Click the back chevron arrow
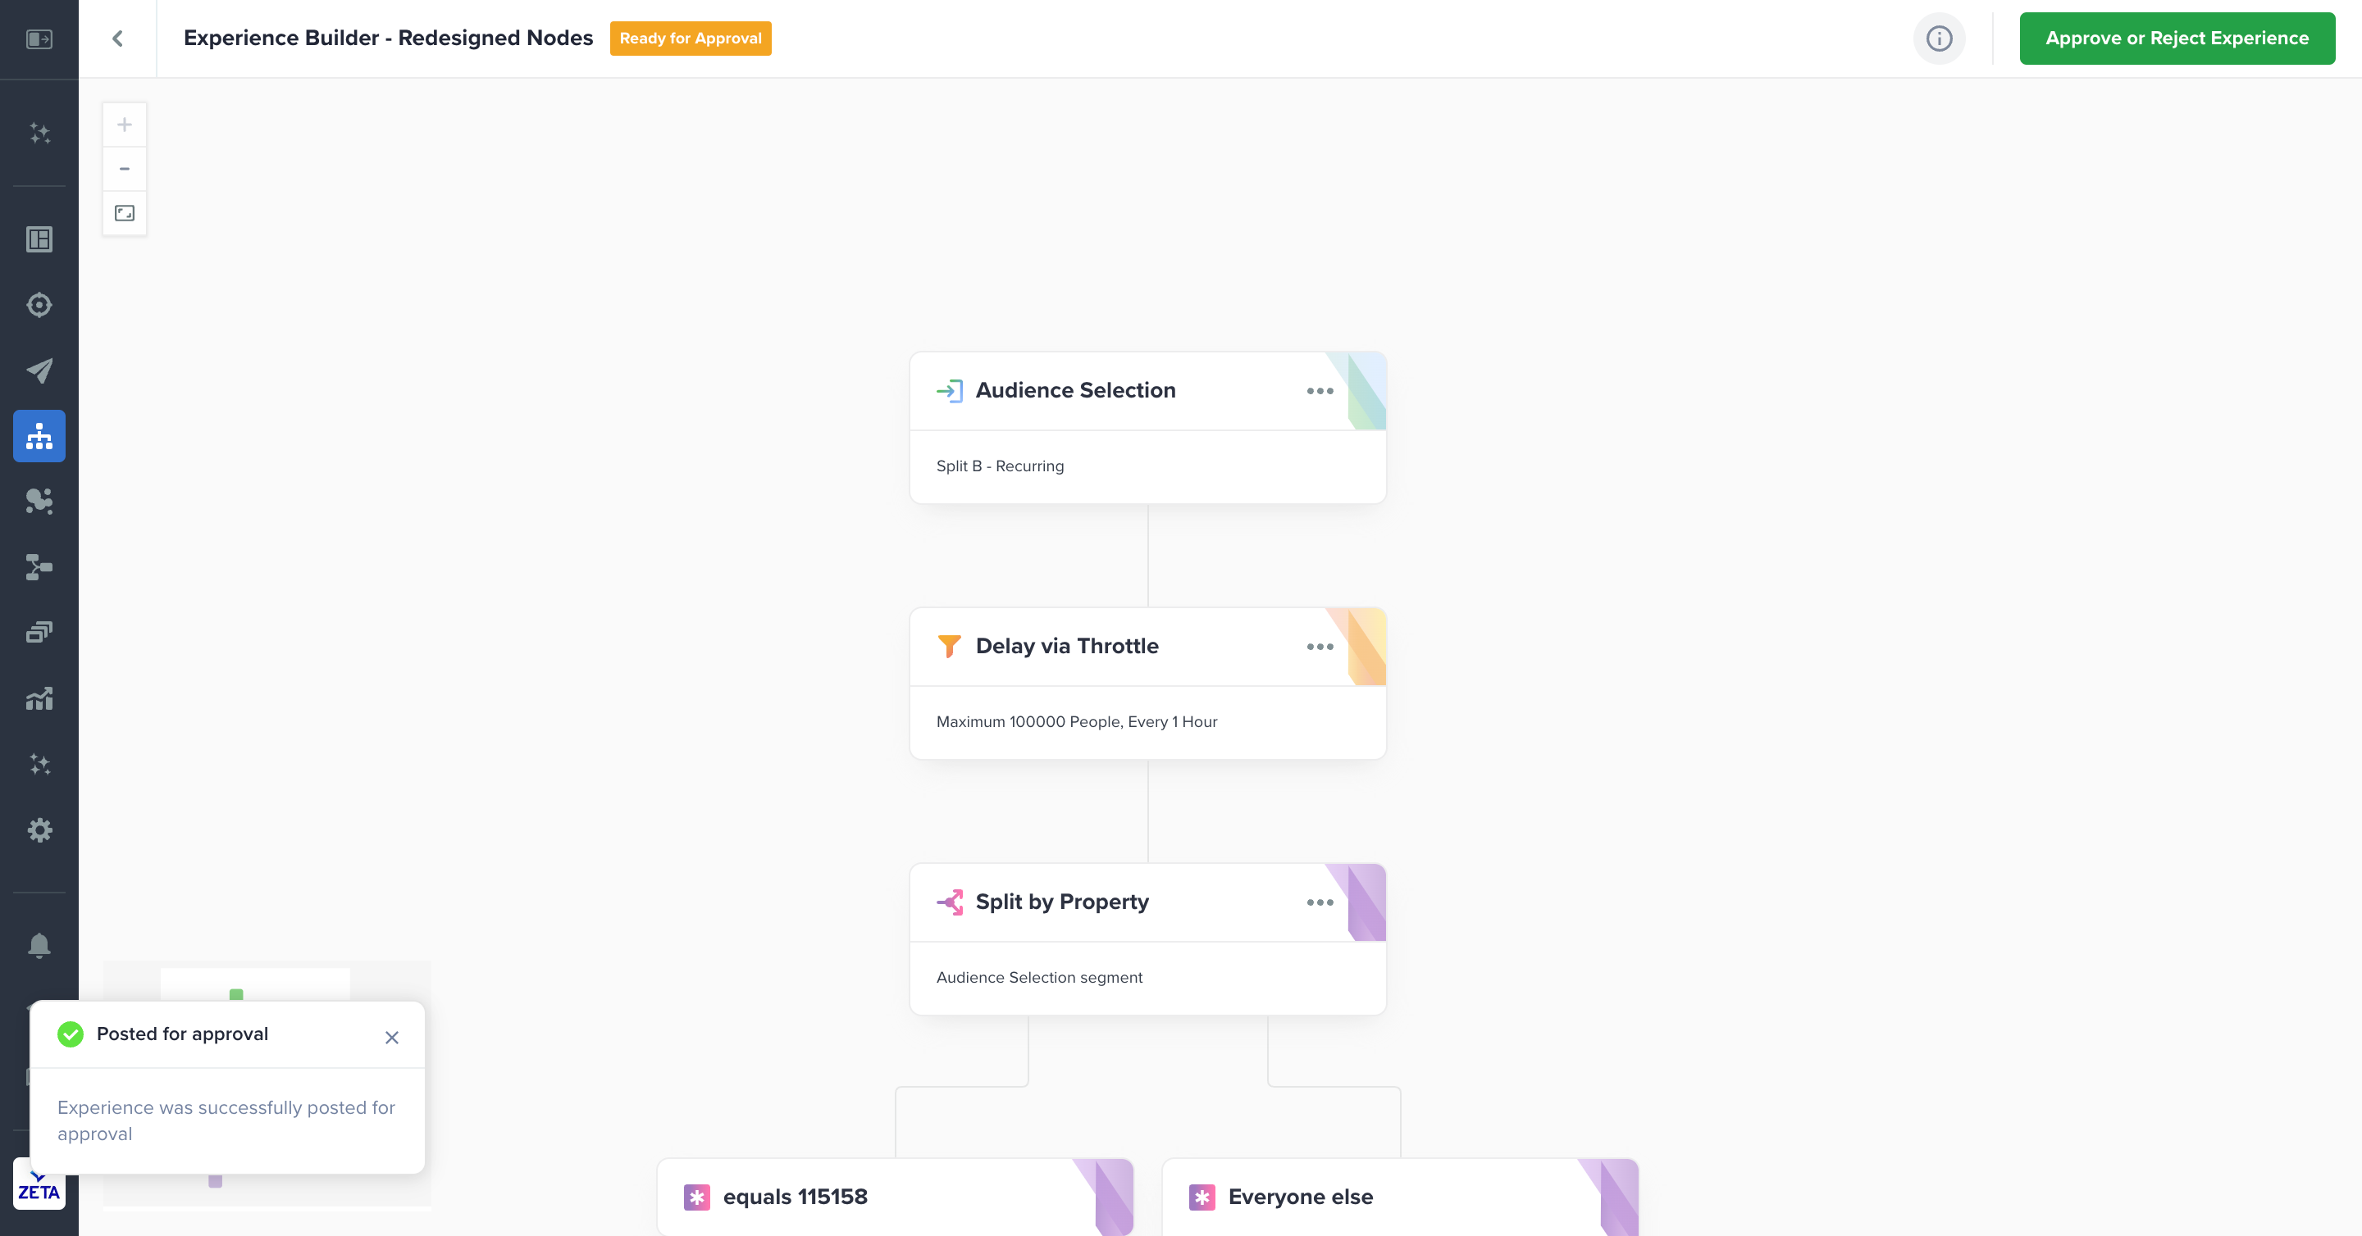The image size is (2362, 1236). coord(117,39)
